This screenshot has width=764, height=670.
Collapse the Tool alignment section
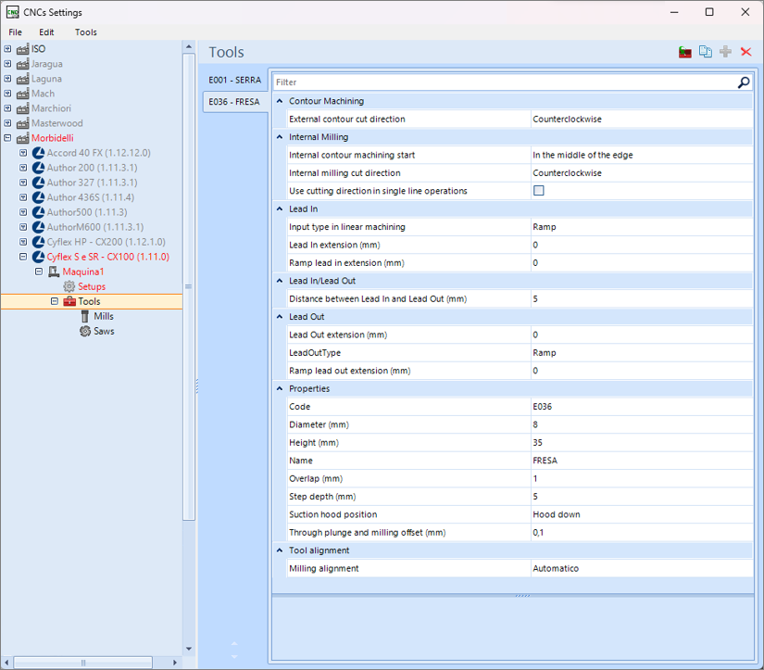[x=280, y=550]
